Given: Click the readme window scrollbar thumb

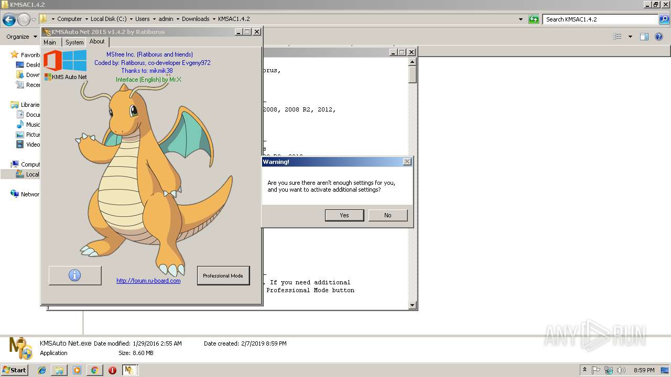Looking at the screenshot, I should click(413, 74).
